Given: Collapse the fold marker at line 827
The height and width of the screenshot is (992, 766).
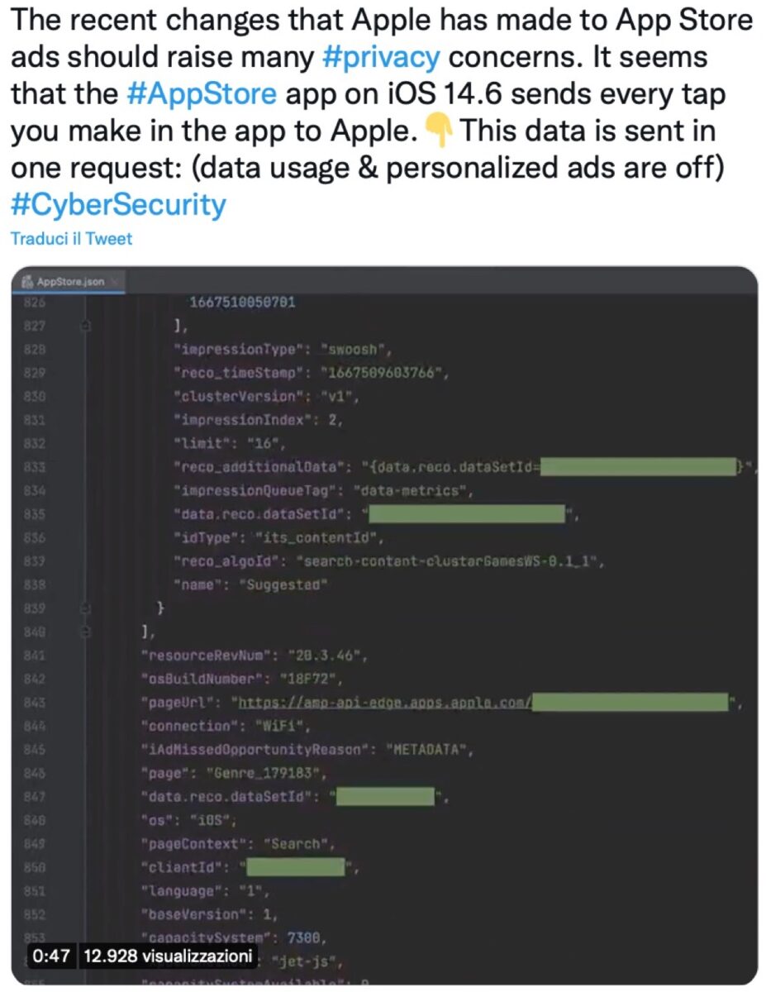Looking at the screenshot, I should [x=85, y=326].
